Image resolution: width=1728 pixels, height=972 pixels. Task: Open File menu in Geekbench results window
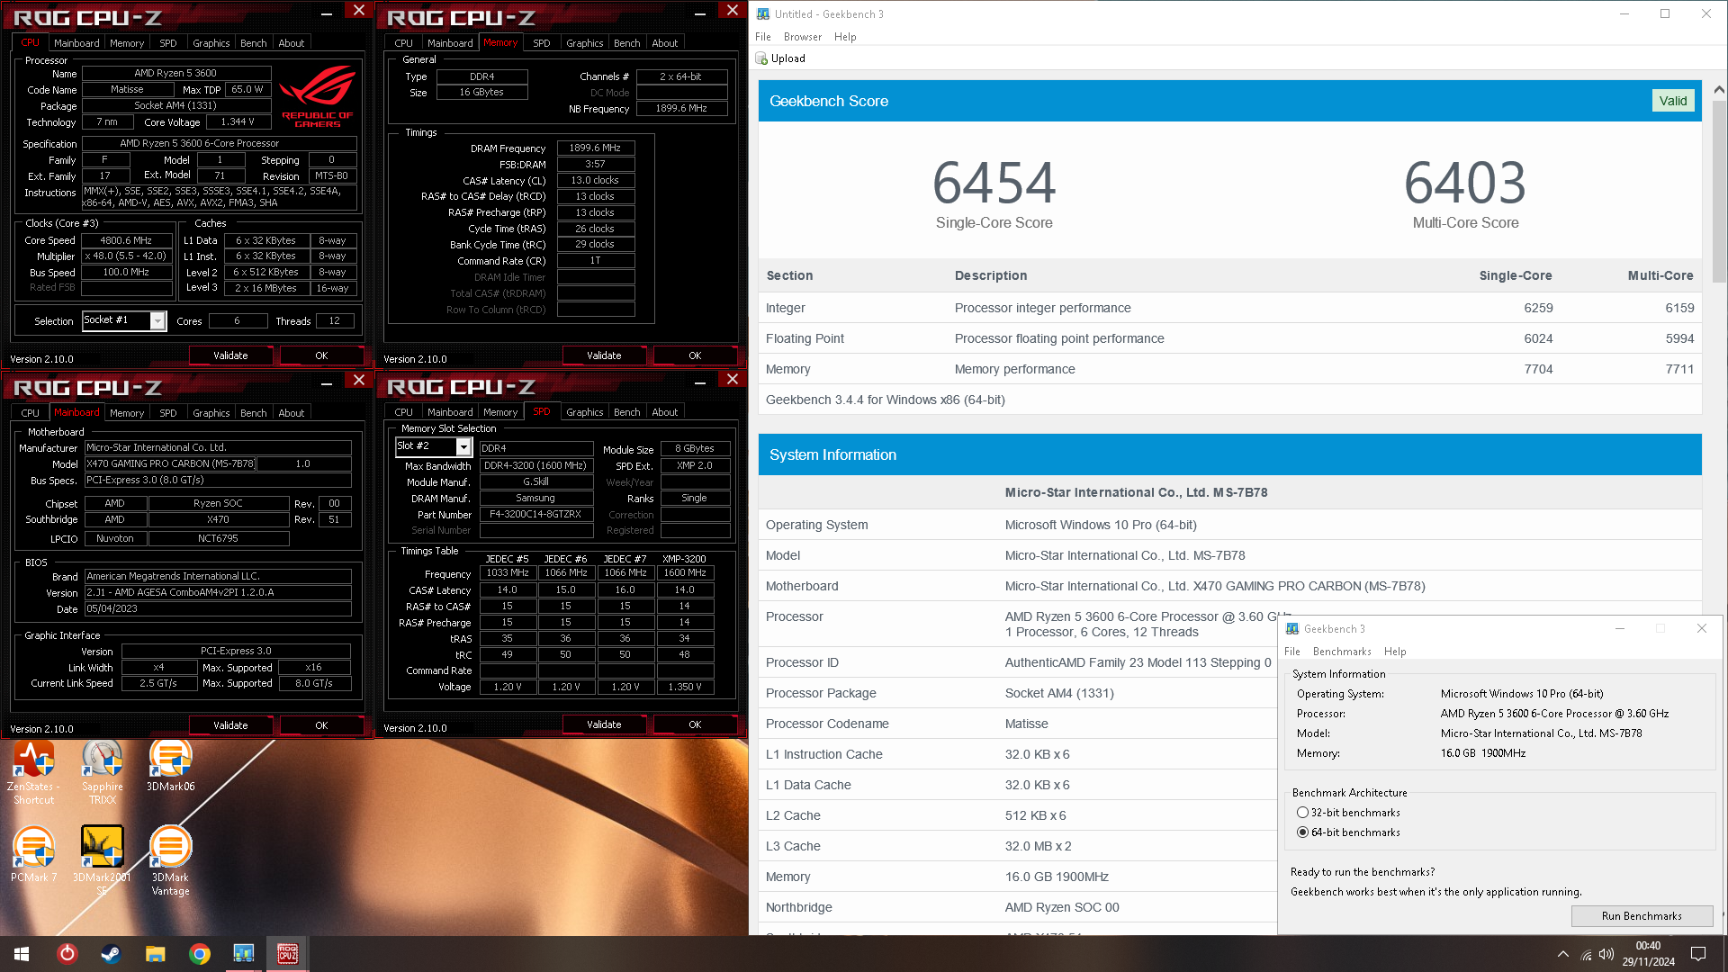pyautogui.click(x=763, y=37)
